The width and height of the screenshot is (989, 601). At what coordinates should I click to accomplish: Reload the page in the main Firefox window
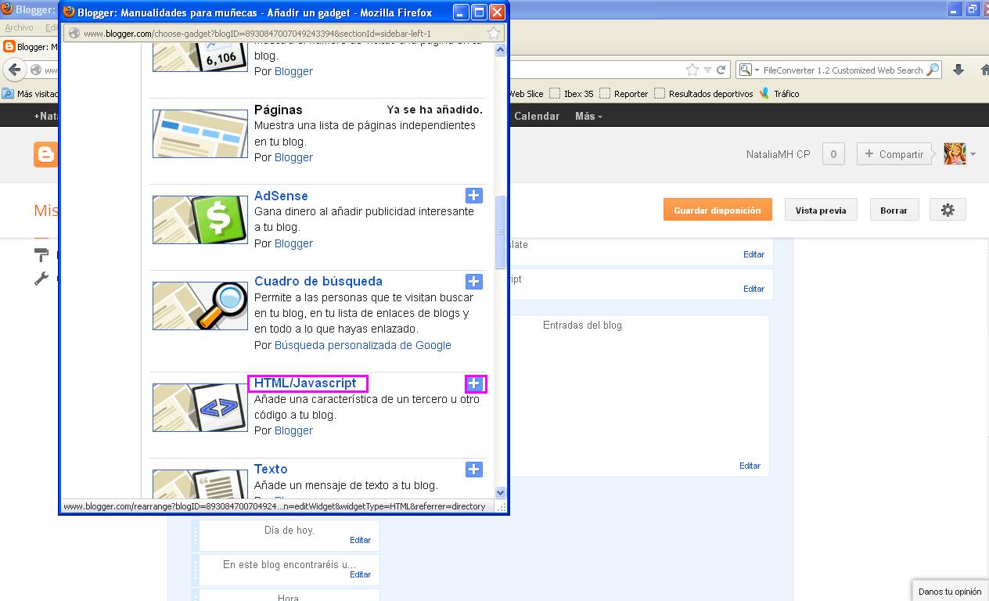pos(721,70)
